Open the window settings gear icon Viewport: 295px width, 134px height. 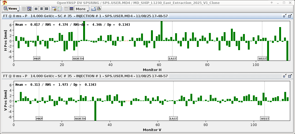54,9
